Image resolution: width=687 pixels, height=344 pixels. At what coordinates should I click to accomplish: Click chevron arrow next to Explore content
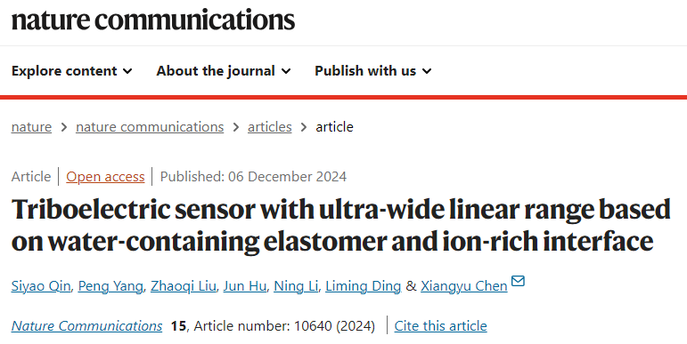tap(127, 71)
